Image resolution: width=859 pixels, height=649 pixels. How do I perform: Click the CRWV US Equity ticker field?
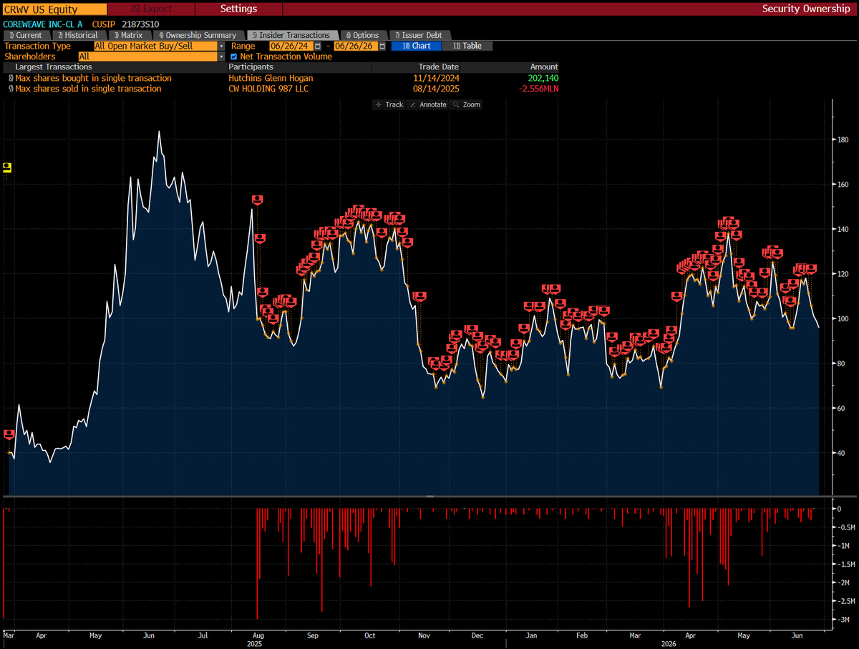coord(54,9)
